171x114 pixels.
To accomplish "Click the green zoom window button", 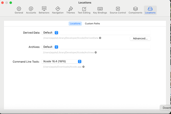I will (11, 3).
